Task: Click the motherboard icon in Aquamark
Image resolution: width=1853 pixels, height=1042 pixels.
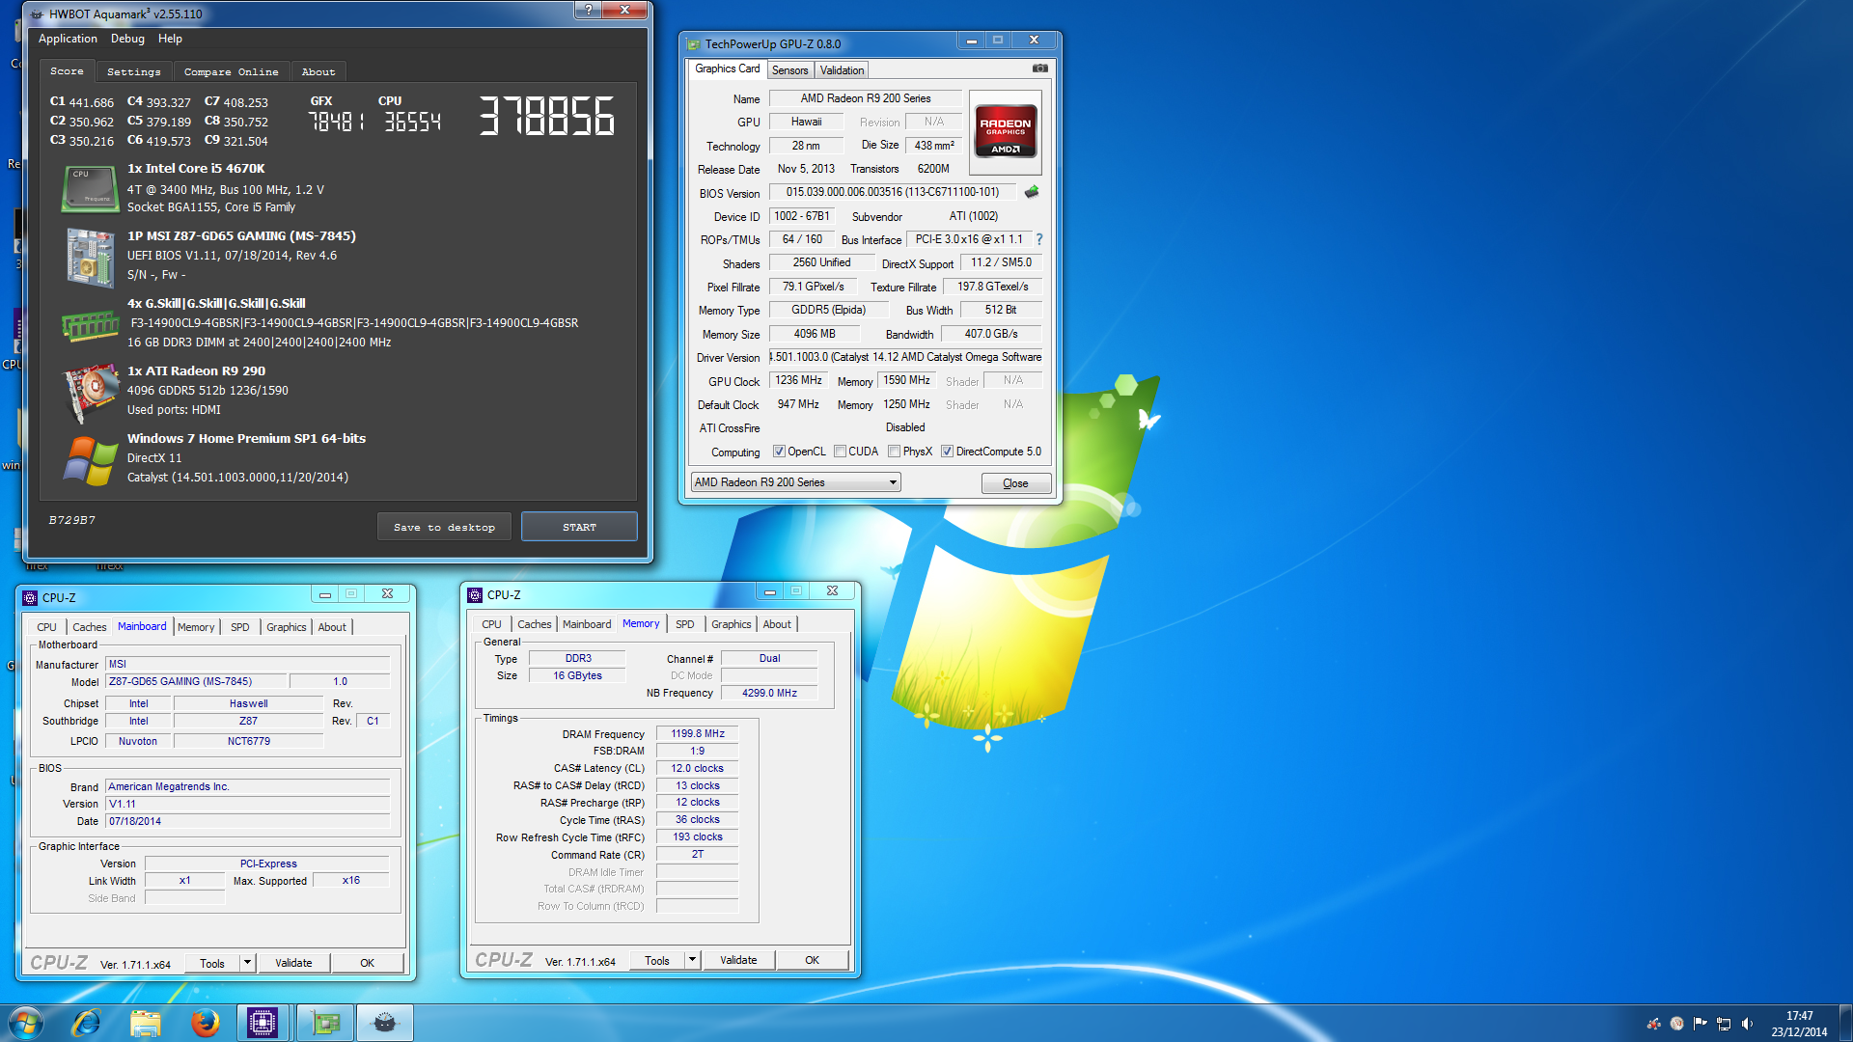Action: (x=90, y=257)
